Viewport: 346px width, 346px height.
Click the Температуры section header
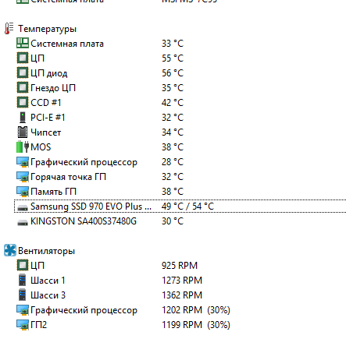coord(47,29)
